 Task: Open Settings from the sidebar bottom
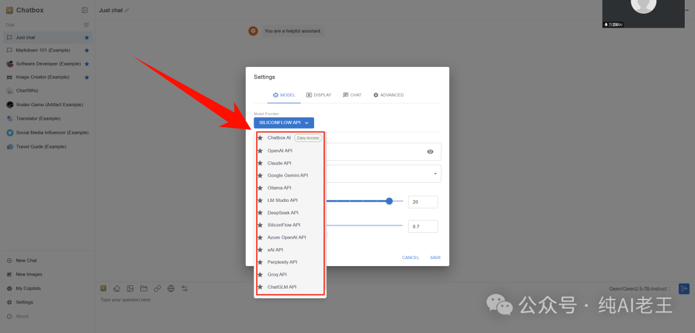pyautogui.click(x=48, y=302)
